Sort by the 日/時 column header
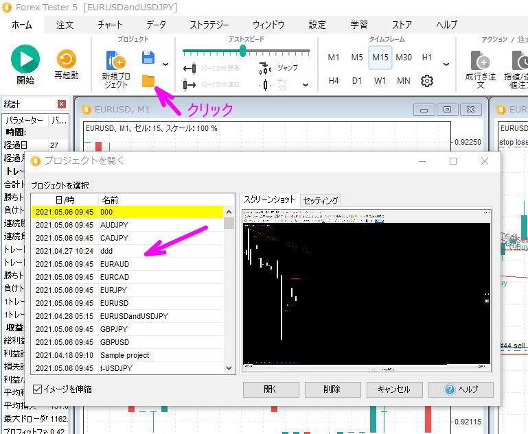The image size is (528, 434). coord(65,200)
